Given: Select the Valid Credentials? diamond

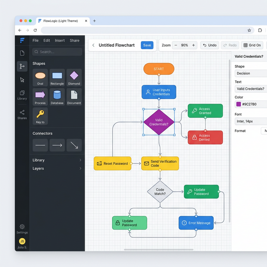Looking at the screenshot, I should click(x=159, y=122).
